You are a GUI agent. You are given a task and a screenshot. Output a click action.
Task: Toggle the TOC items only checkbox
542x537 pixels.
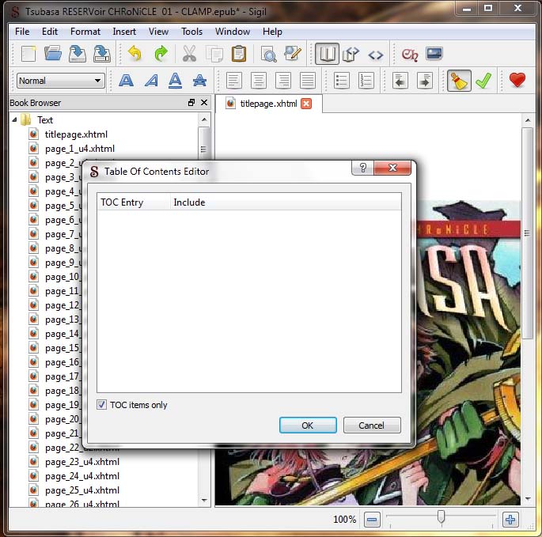coord(101,405)
